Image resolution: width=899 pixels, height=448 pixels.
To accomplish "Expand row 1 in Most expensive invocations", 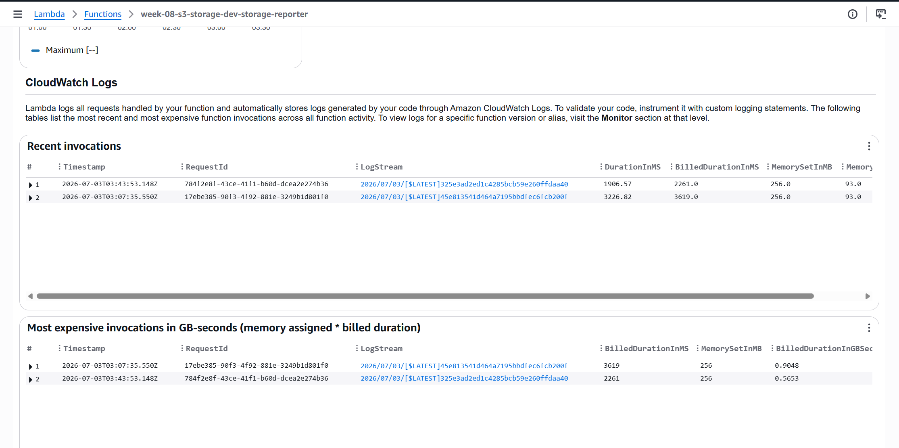I will [30, 366].
